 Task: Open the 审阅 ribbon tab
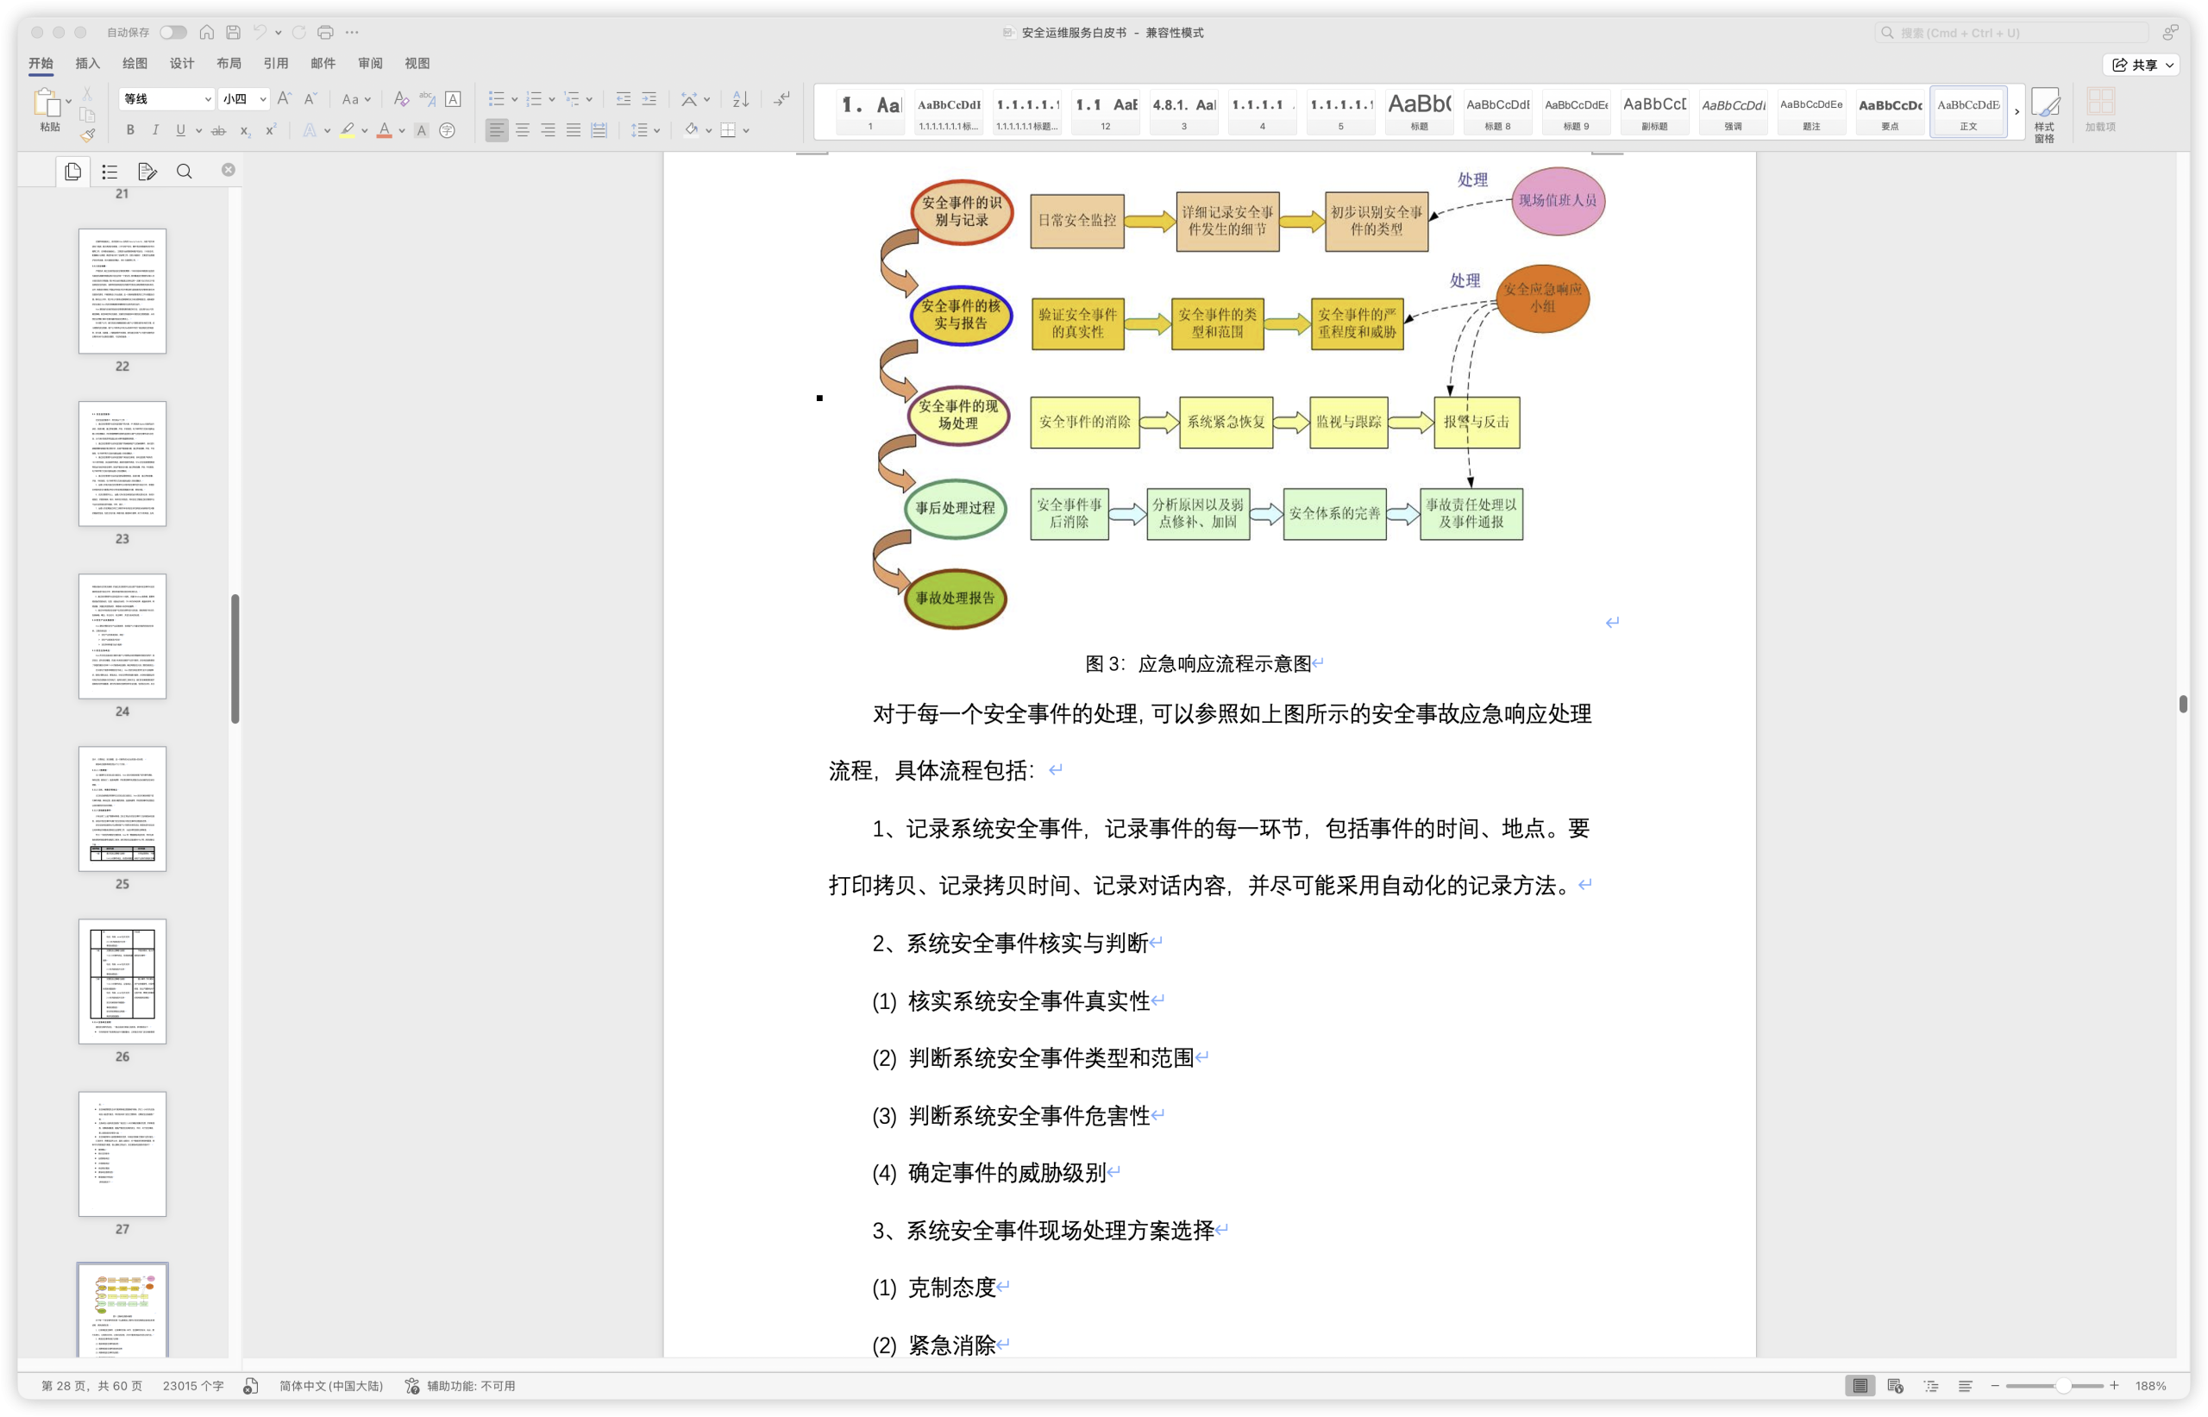[370, 64]
